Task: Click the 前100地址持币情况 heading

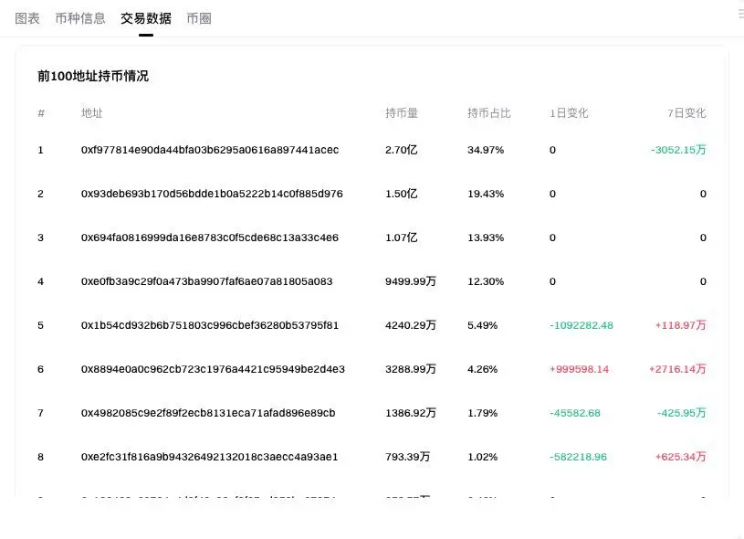Action: [93, 76]
